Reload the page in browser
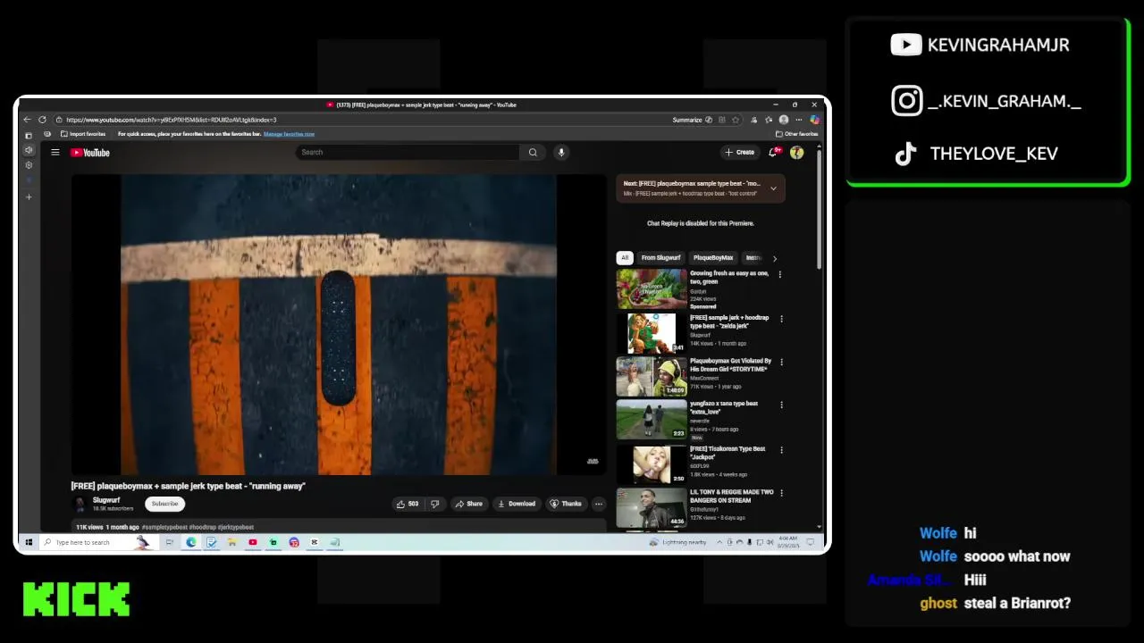 click(x=42, y=120)
